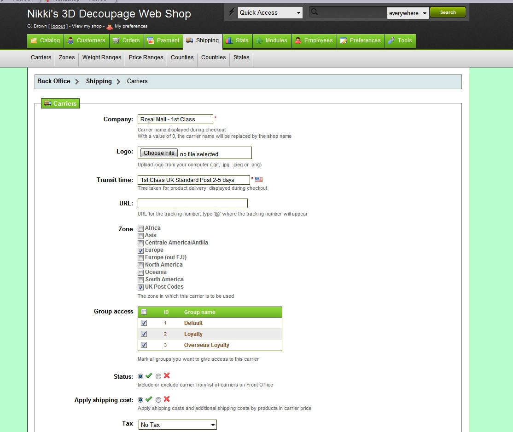Viewport: 513px width, 432px height.
Task: Select Apply shipping cost disabled radio
Action: (x=158, y=400)
